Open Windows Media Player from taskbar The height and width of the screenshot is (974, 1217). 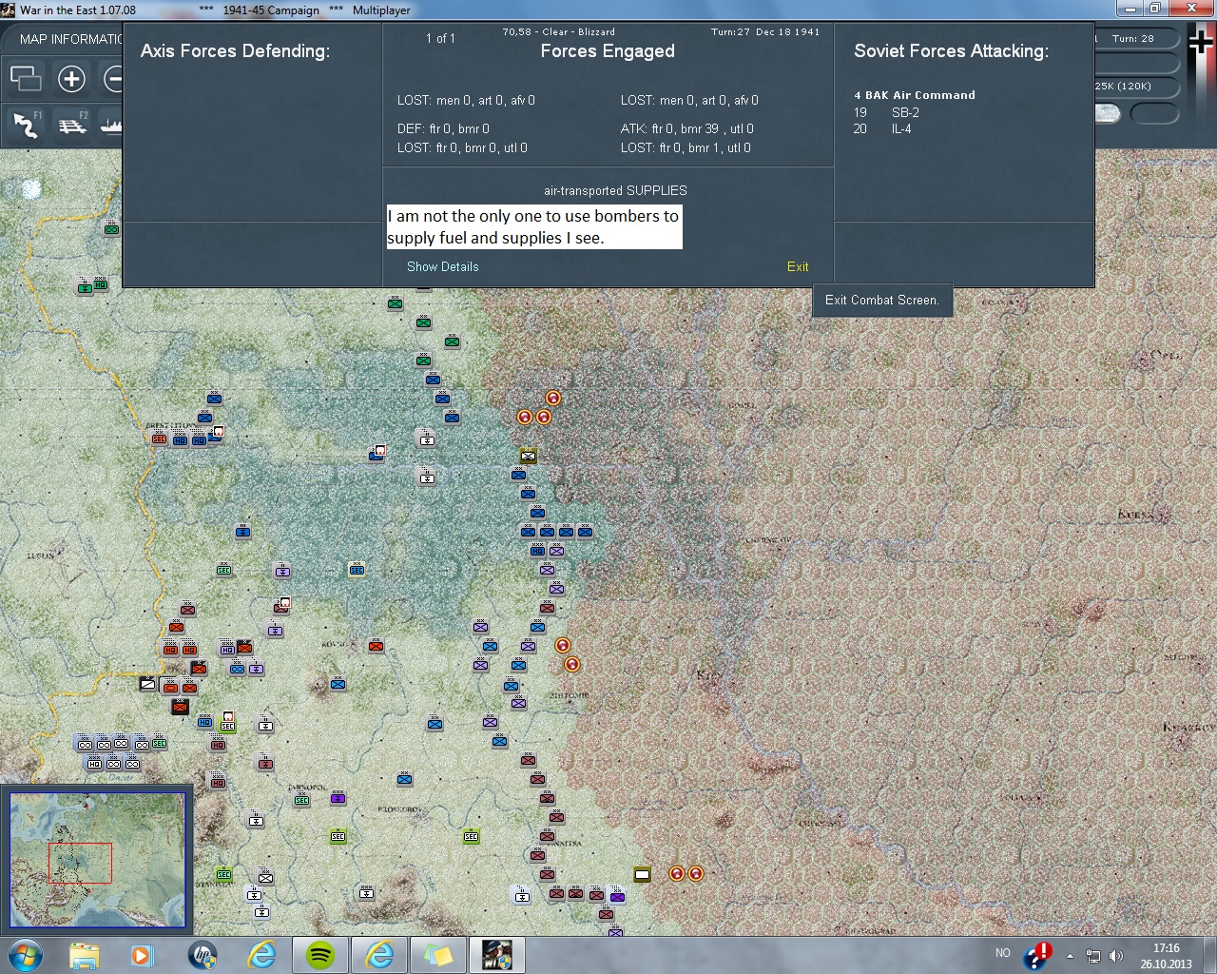143,954
